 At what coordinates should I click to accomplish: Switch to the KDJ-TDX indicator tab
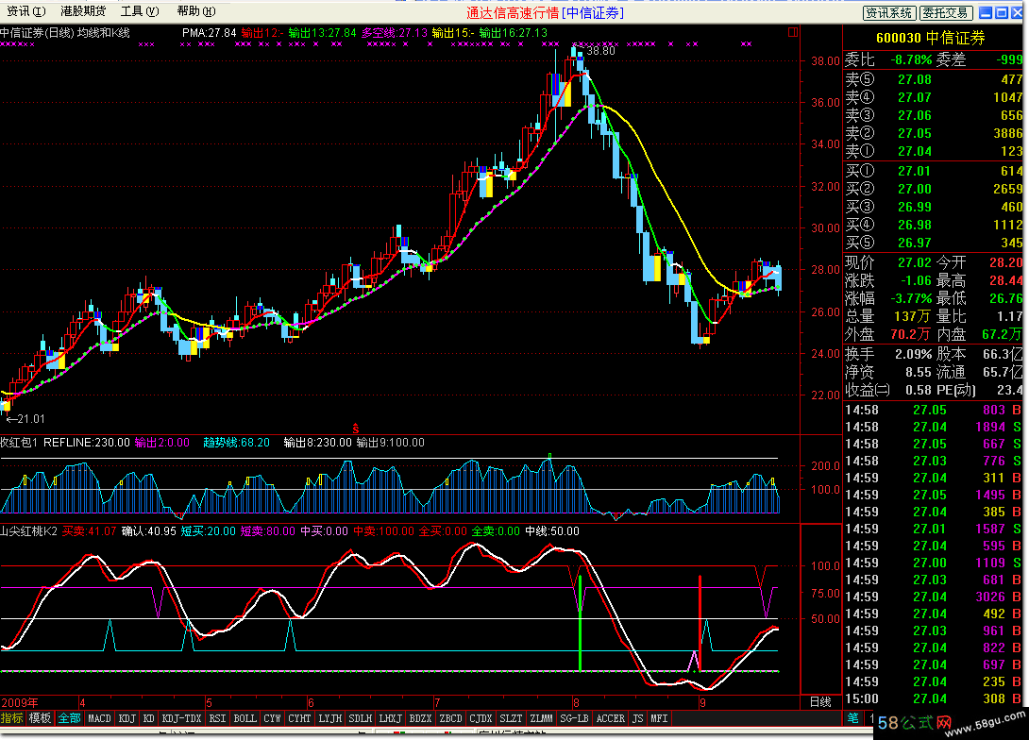coord(182,718)
